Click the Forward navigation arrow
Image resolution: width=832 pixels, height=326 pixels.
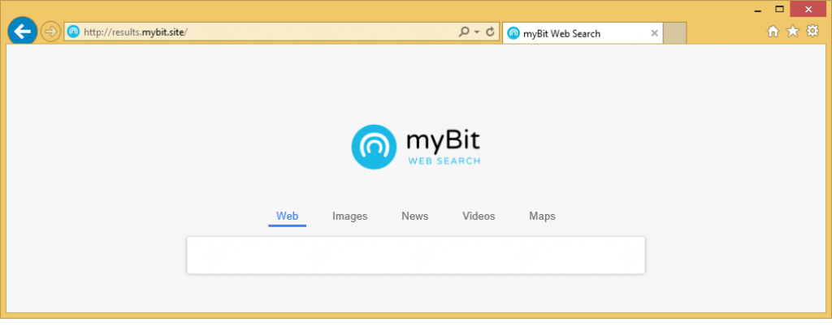click(x=51, y=32)
